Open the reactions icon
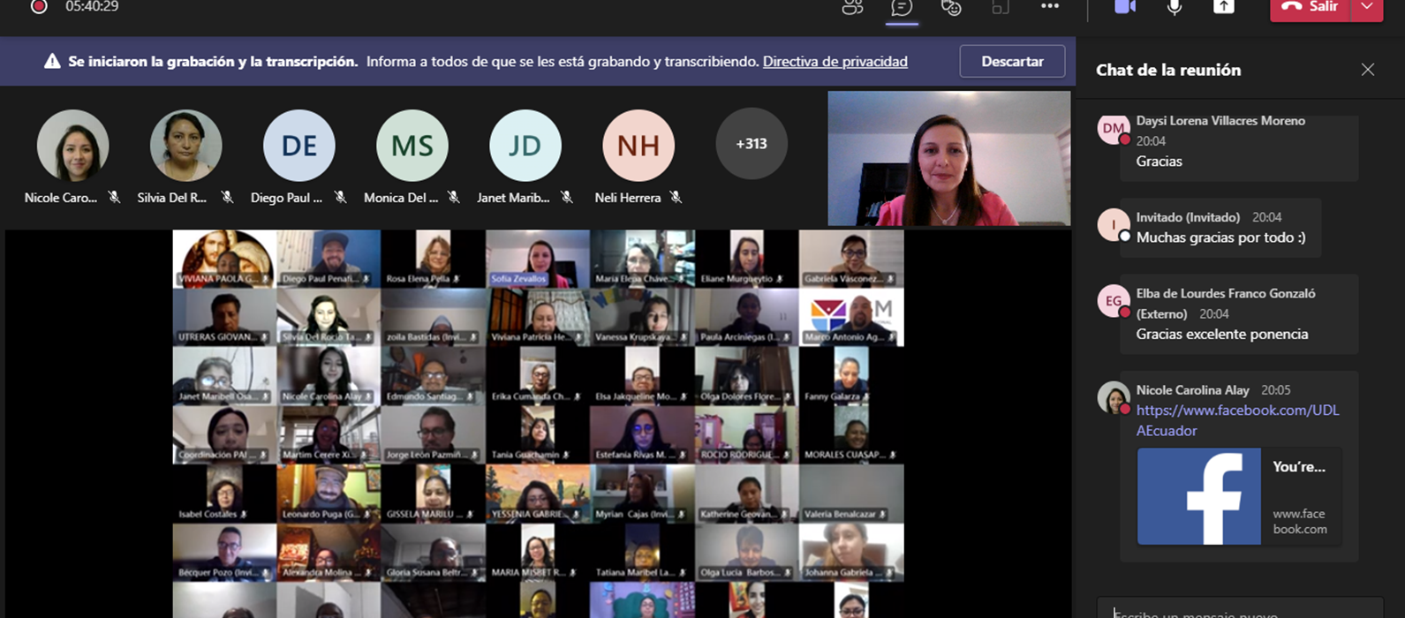The width and height of the screenshot is (1405, 618). (x=951, y=8)
